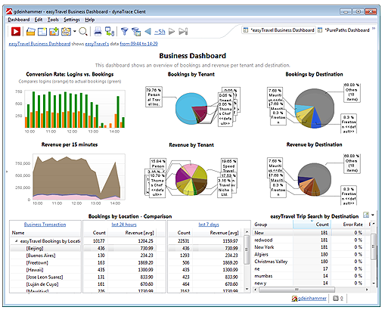Click the add dashlet icon with the green plus

(54, 32)
